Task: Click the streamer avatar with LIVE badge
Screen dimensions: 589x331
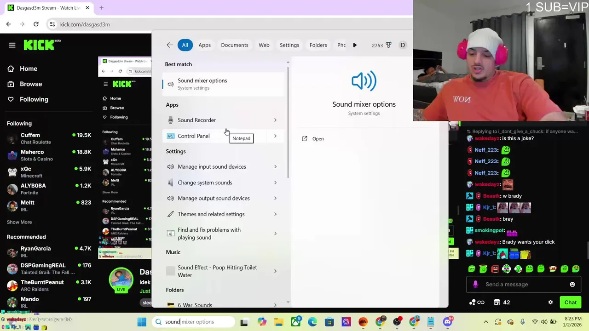Action: click(x=121, y=280)
